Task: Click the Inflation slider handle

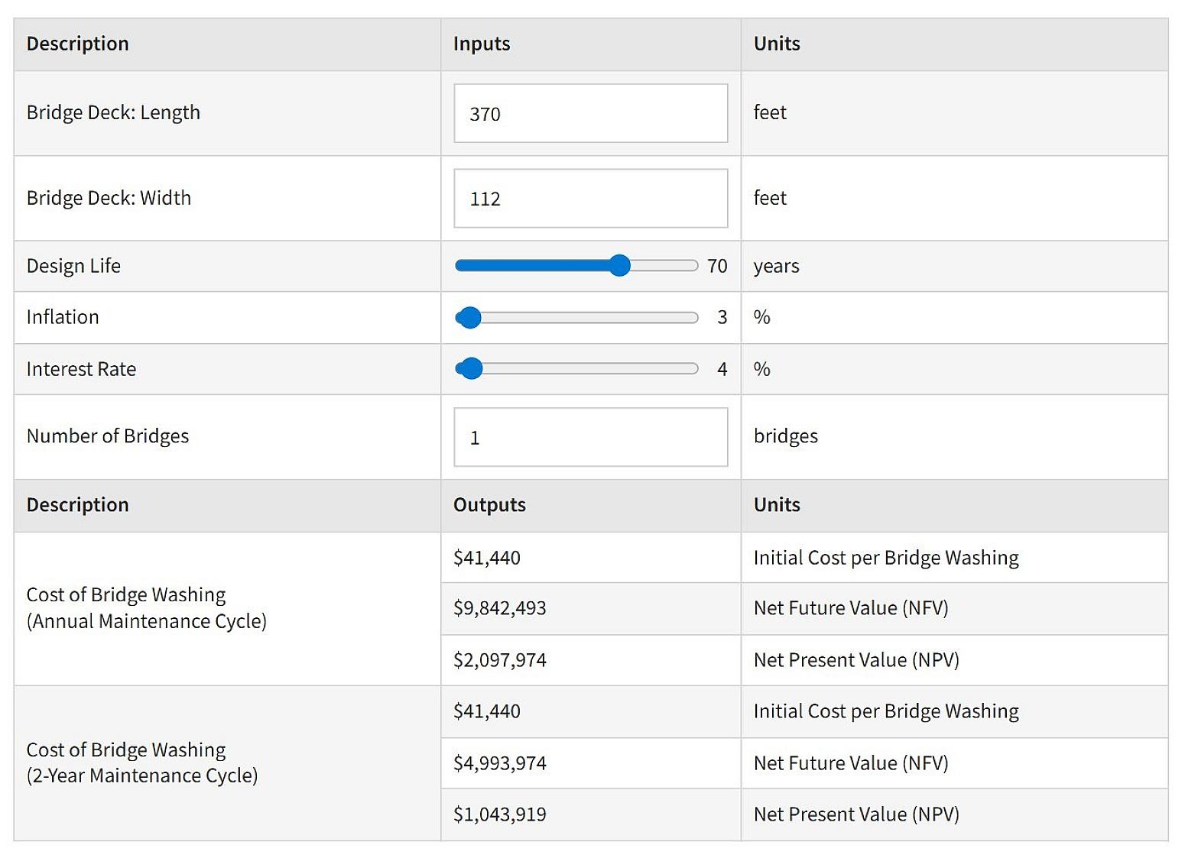Action: pos(469,317)
